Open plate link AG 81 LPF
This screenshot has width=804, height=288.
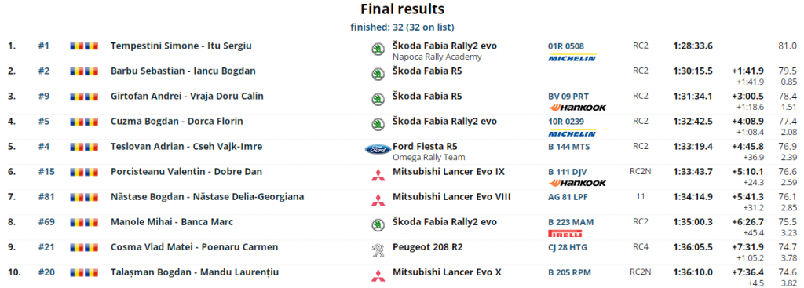[x=568, y=197]
